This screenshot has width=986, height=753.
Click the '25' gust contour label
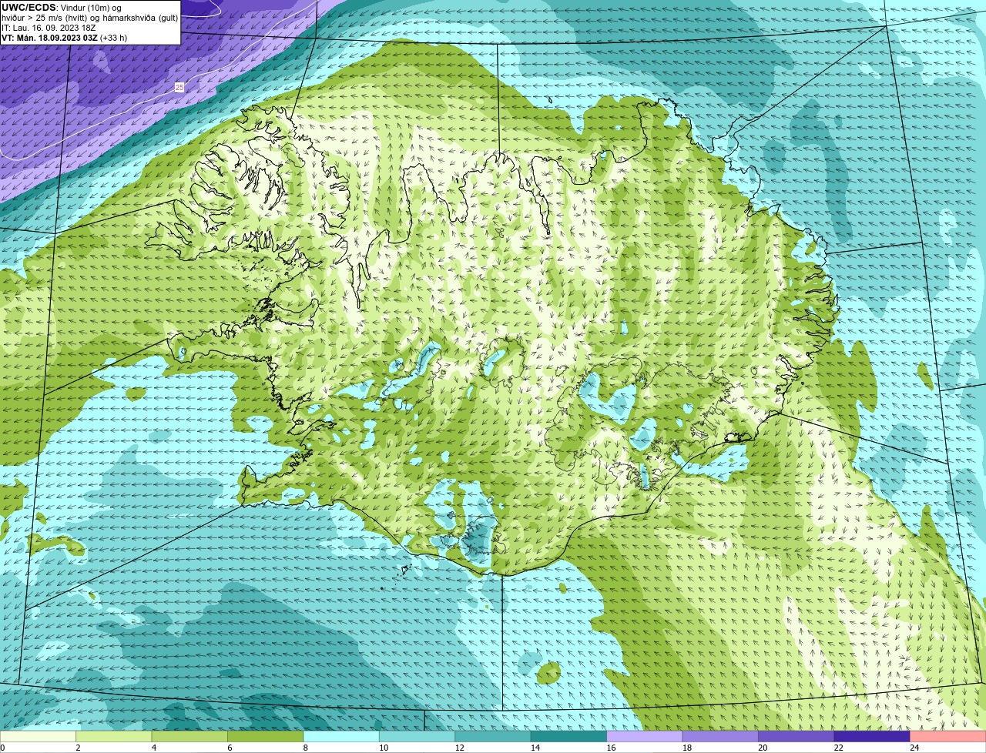[179, 88]
